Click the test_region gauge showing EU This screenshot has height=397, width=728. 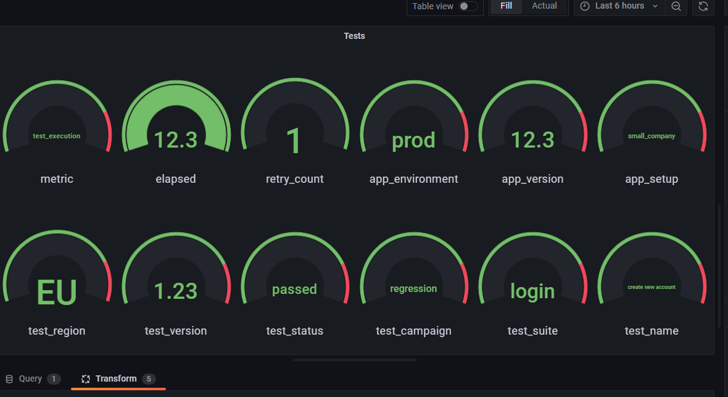coord(57,267)
